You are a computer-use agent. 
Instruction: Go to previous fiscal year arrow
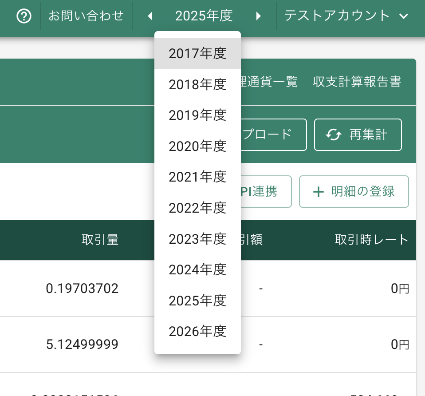(x=150, y=16)
